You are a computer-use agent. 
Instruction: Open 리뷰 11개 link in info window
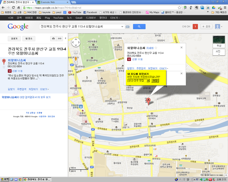[137, 59]
